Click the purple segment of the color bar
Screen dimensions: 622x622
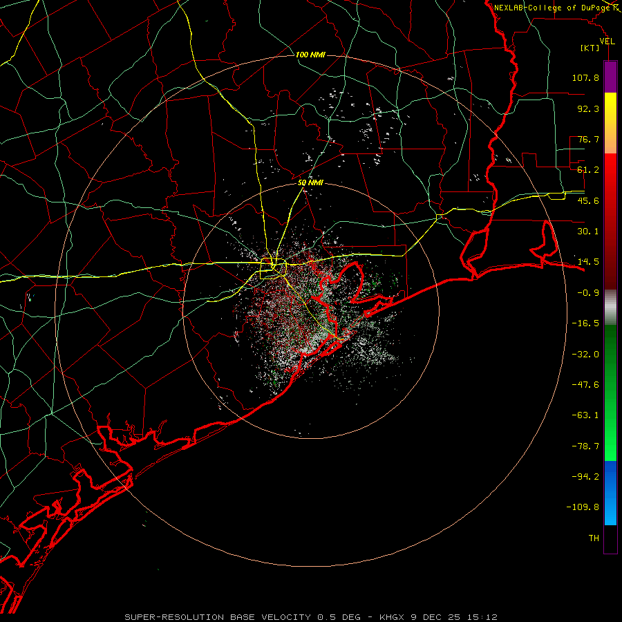[610, 77]
